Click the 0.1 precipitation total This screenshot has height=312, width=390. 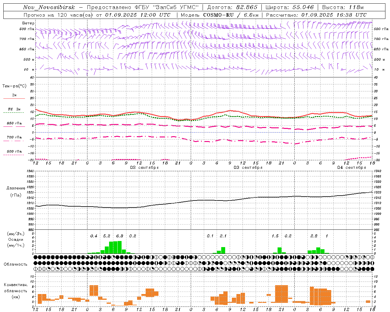[210, 236]
